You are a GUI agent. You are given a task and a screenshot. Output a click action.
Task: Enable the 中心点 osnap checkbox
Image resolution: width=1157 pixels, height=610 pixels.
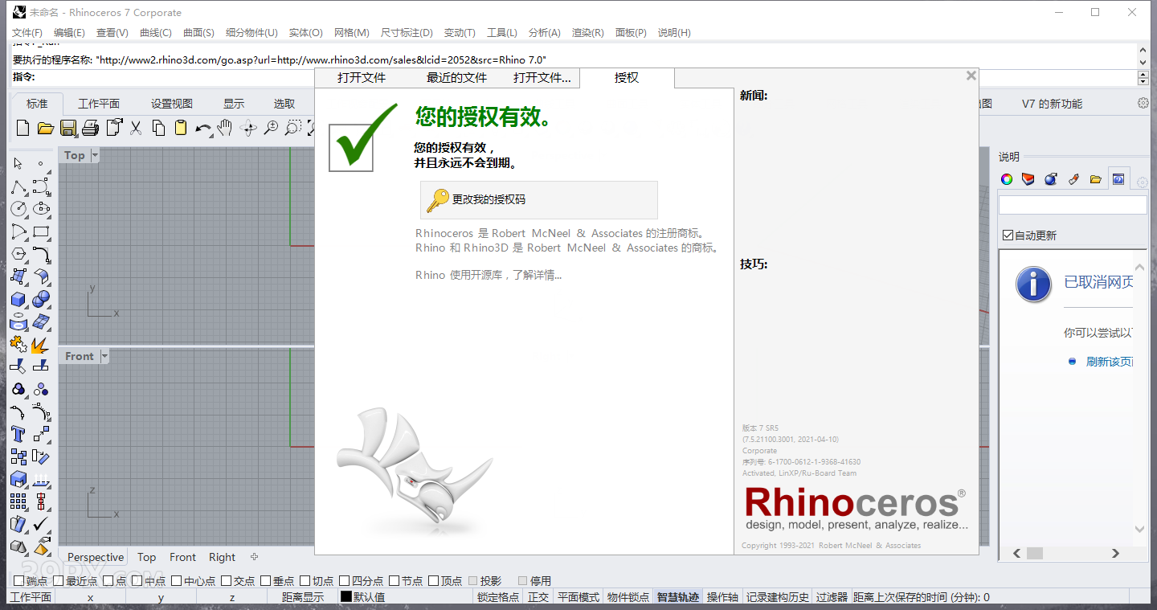(x=177, y=580)
